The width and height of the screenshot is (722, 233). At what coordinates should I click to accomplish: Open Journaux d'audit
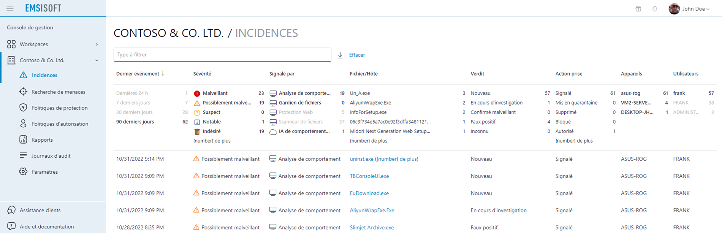pyautogui.click(x=51, y=155)
